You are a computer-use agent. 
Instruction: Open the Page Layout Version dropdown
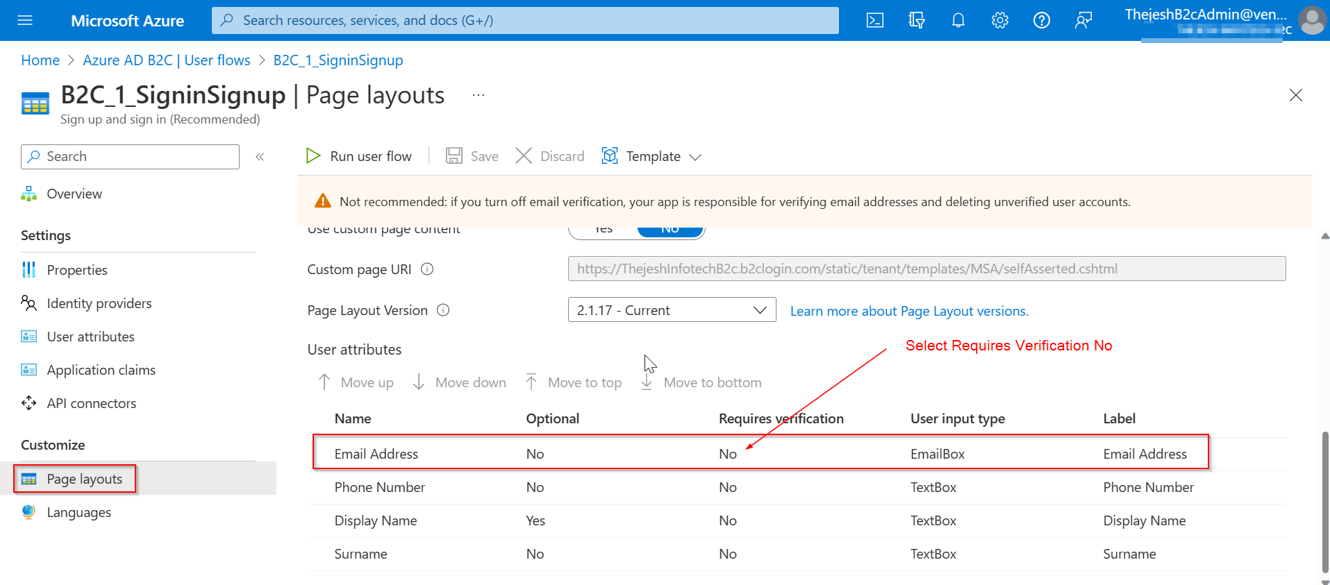672,310
